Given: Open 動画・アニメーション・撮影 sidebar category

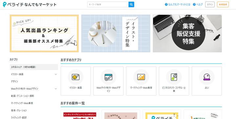Looking at the screenshot, I should [x=23, y=96].
